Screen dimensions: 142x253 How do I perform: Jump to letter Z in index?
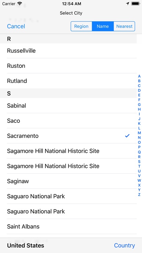point(139,195)
